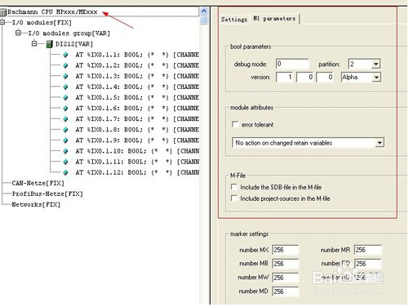Select channel icon for %IX0.1.2

65,65
